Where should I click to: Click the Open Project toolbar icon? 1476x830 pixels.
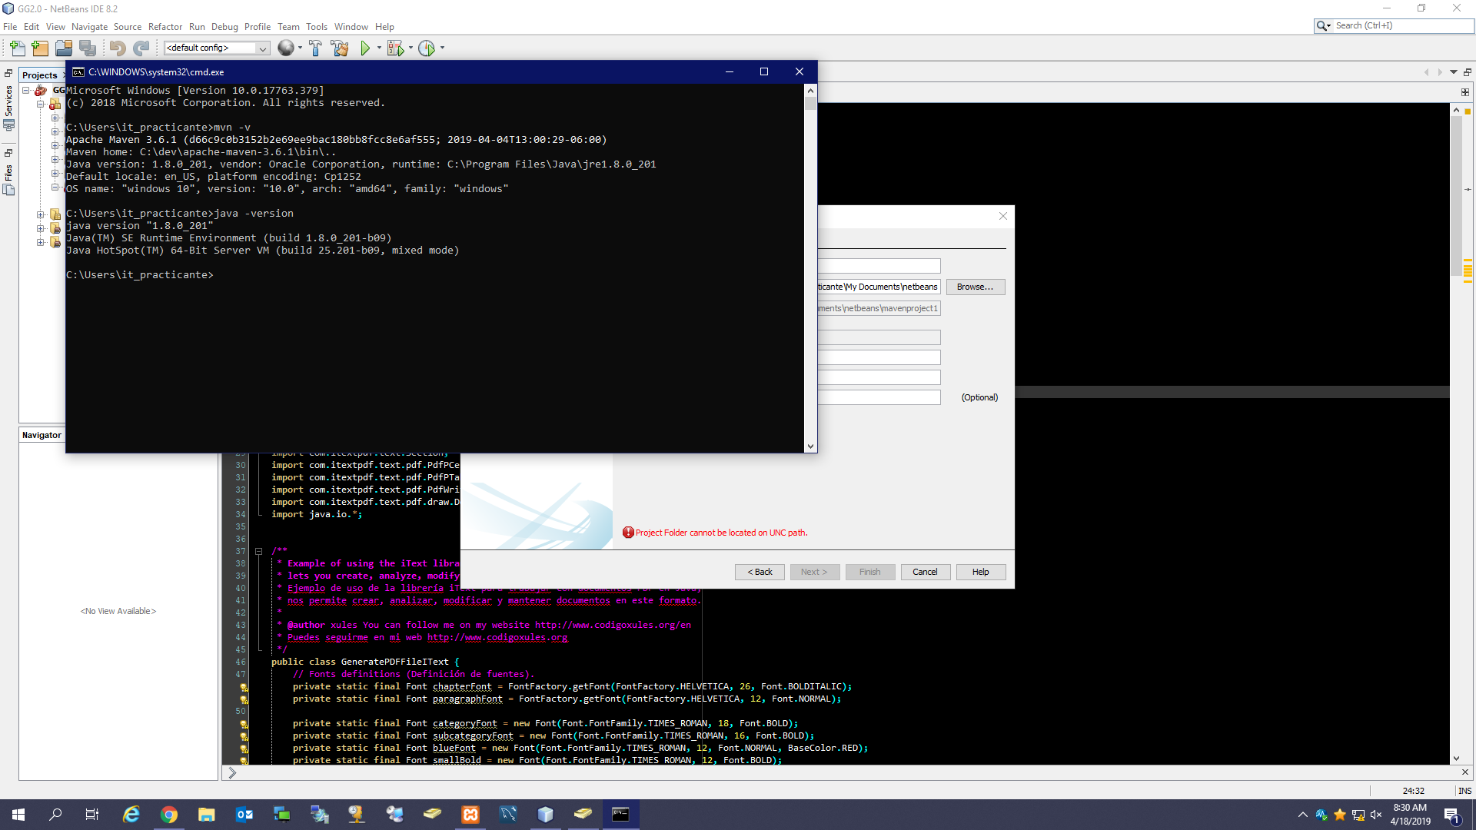point(64,48)
